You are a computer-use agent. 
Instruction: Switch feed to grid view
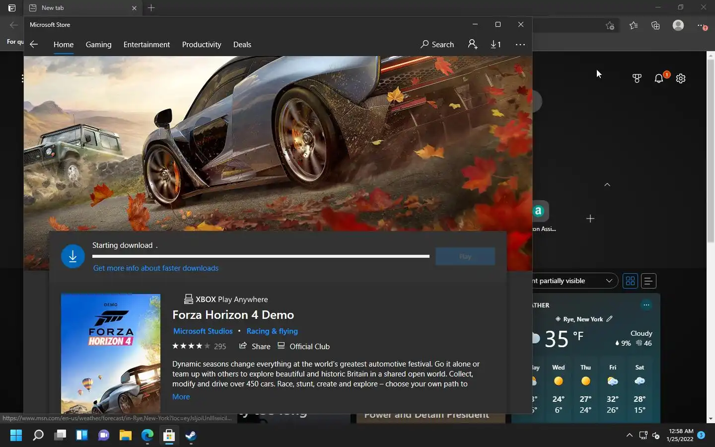click(x=631, y=281)
